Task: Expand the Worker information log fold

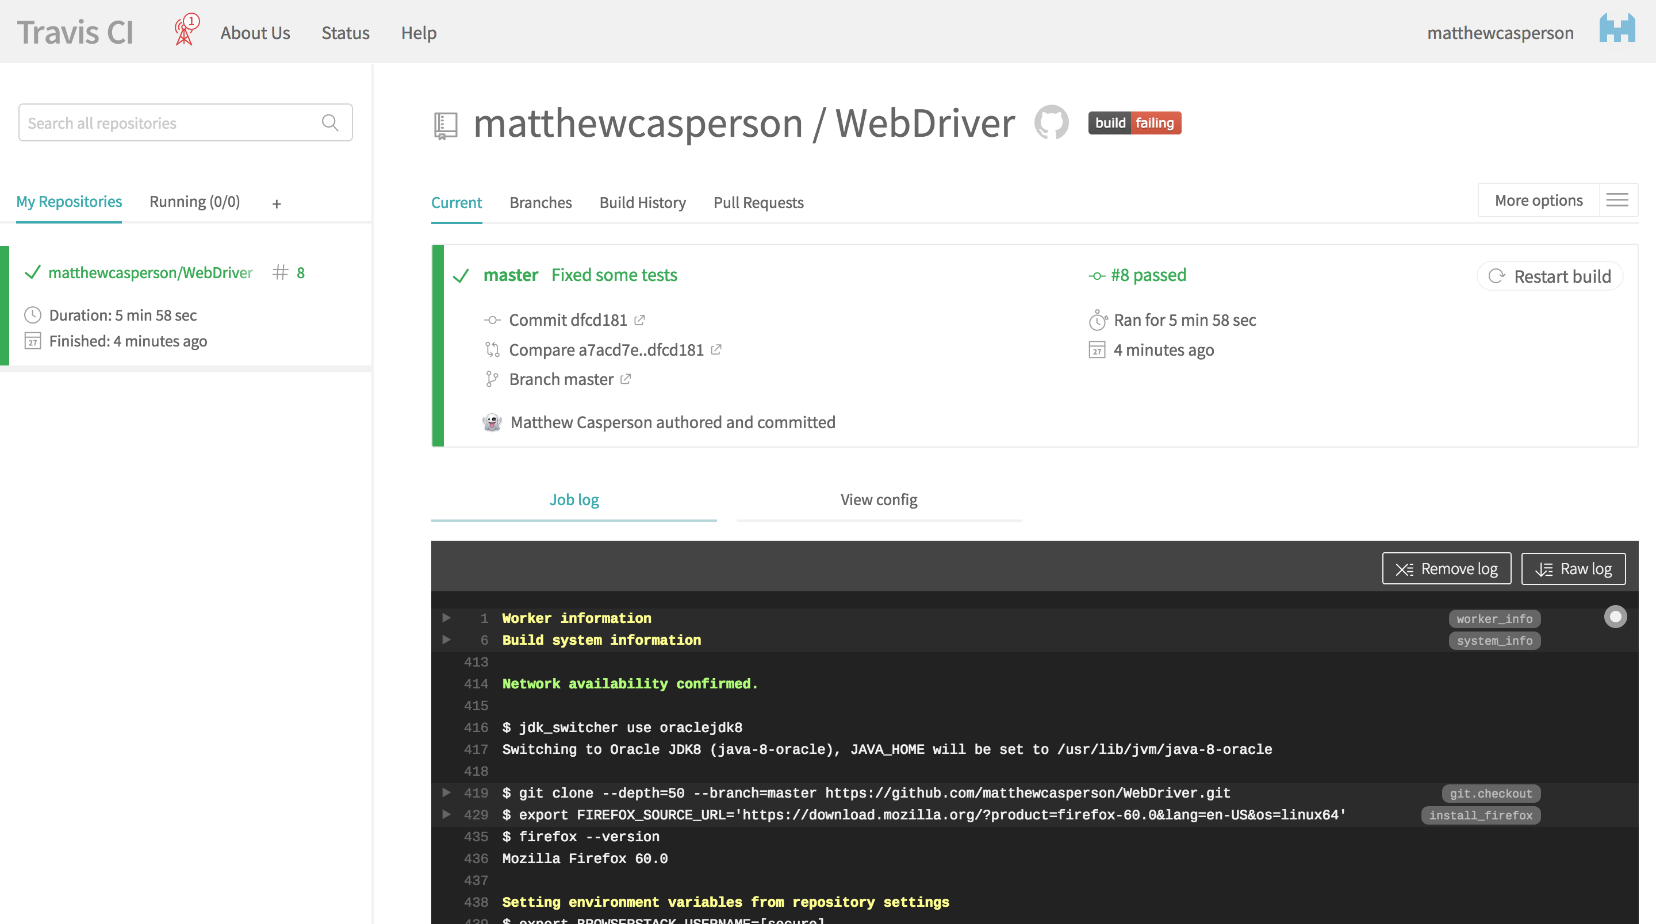Action: coord(446,618)
